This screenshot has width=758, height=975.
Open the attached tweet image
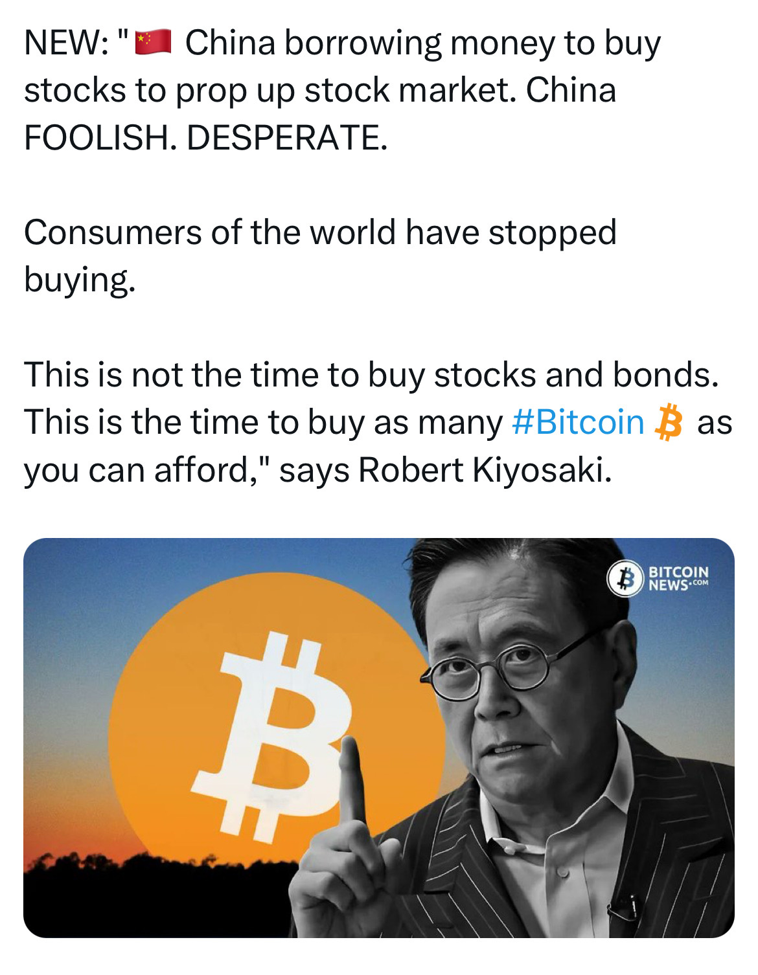click(379, 737)
